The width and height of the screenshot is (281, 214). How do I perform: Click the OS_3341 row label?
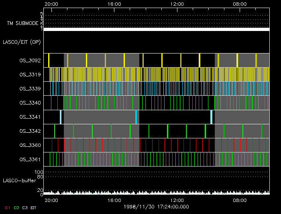point(30,117)
